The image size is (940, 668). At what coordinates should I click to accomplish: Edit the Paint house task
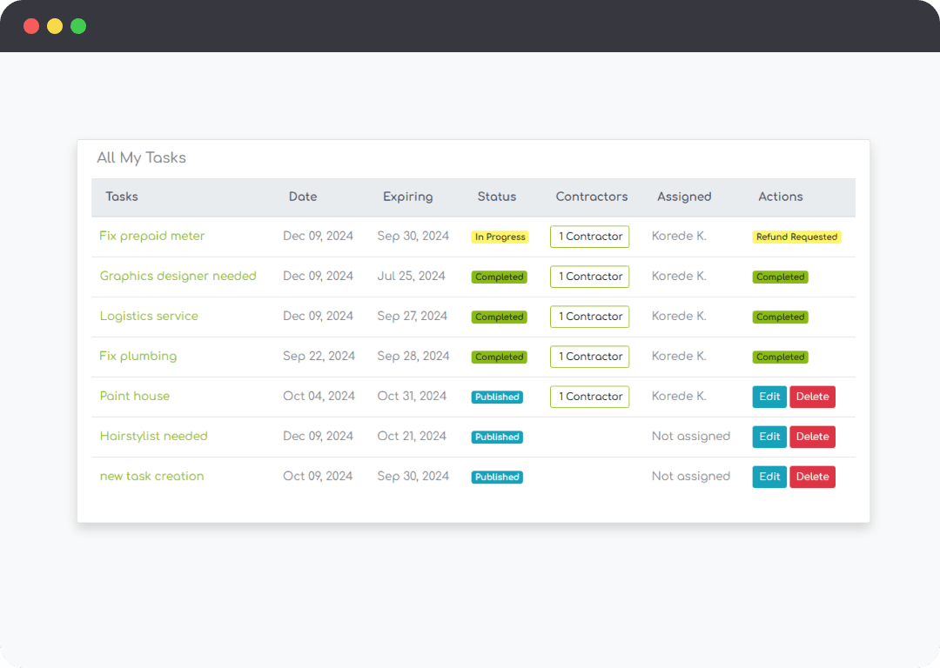pos(769,397)
